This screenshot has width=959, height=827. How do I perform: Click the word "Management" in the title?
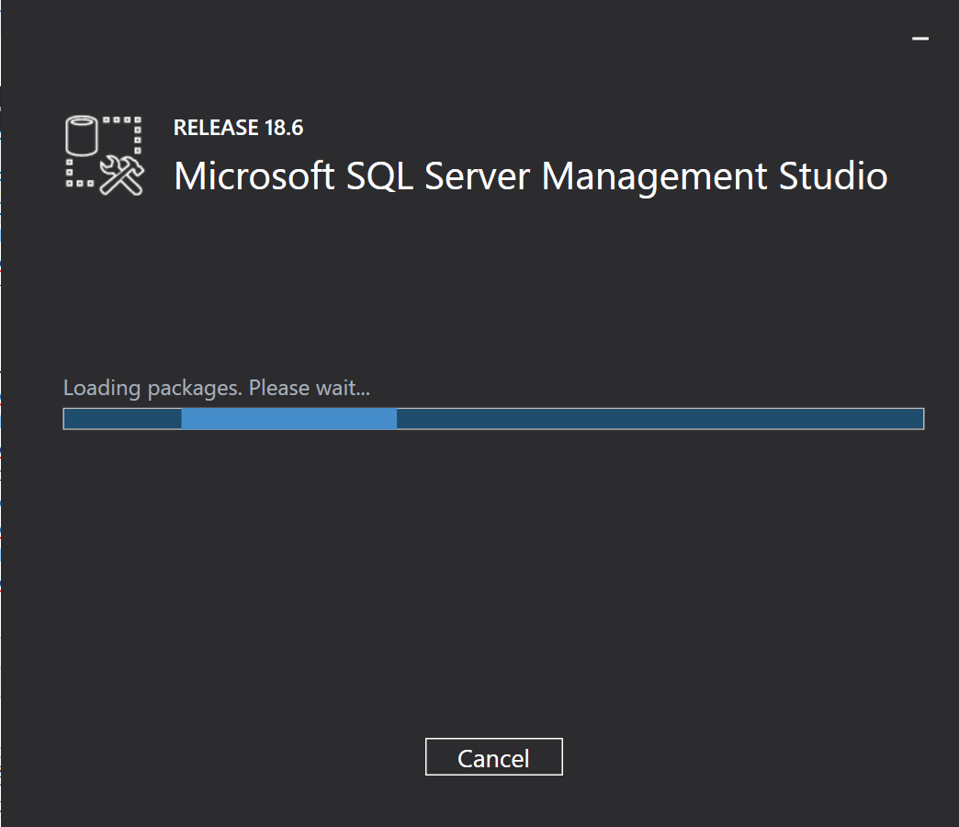[656, 176]
